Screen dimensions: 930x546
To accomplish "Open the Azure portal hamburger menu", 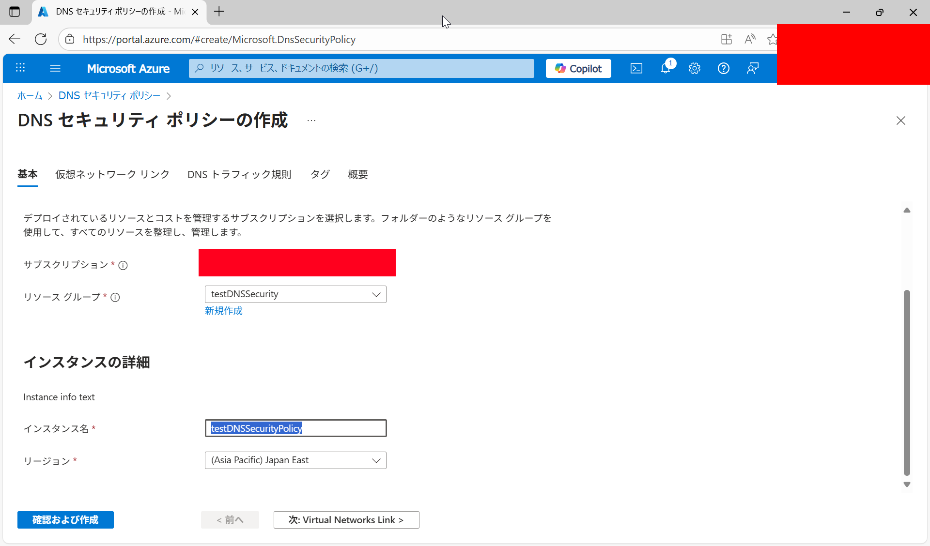I will [55, 69].
